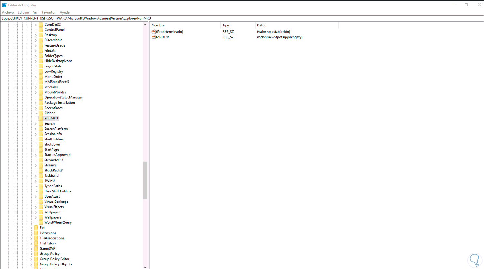Open the Ver menu
The height and width of the screenshot is (269, 484).
tap(35, 12)
